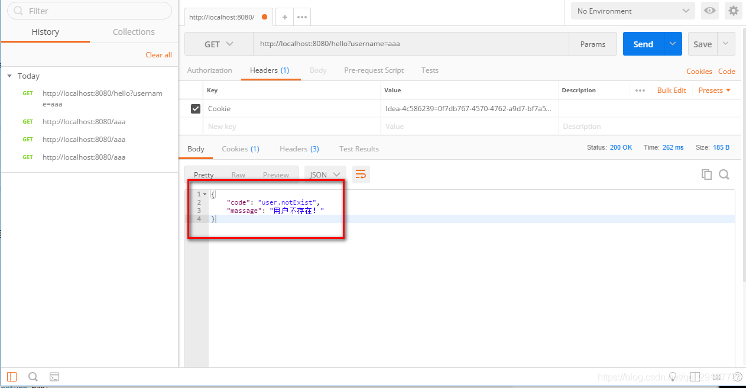The width and height of the screenshot is (746, 388).
Task: Click the Cookie key cell
Action: (x=292, y=109)
